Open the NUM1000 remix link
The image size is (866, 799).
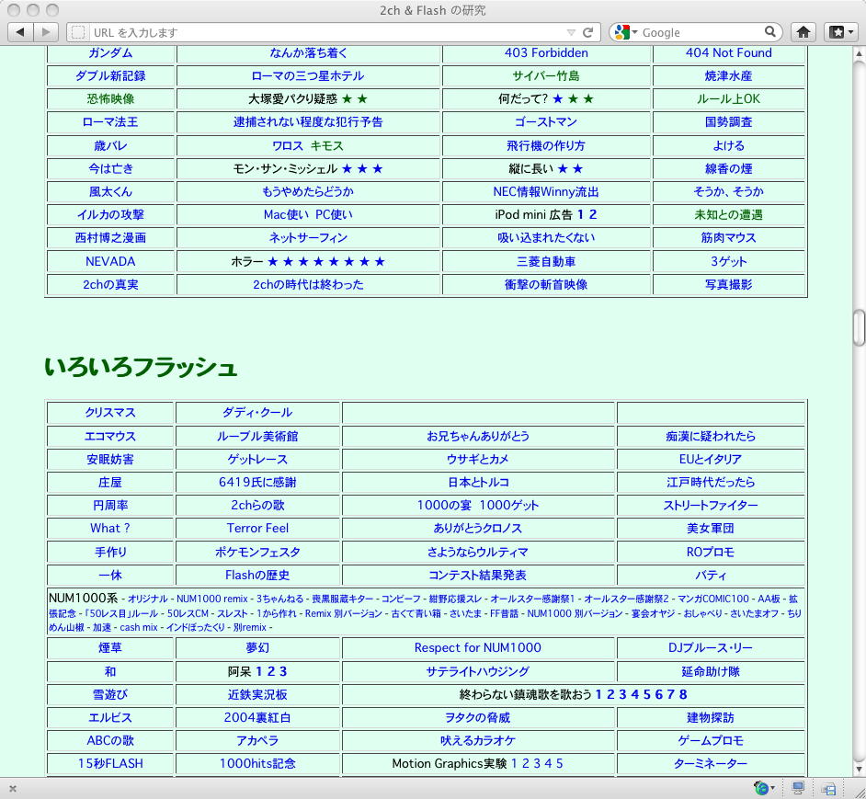[212, 599]
